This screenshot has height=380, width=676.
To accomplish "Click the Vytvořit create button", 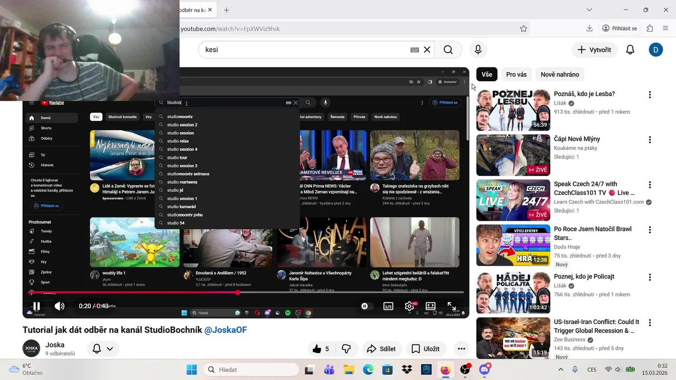I will [595, 50].
